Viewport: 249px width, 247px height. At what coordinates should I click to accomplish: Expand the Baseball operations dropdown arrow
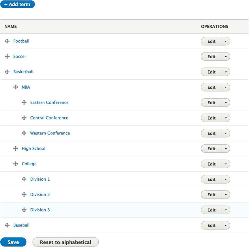click(x=226, y=225)
